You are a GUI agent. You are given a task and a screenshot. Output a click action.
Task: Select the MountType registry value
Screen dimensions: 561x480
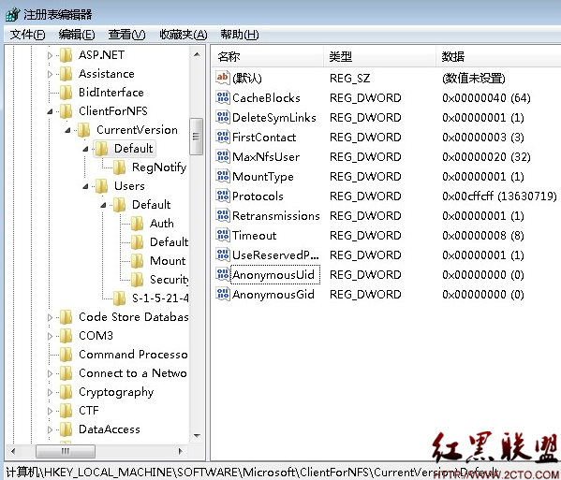point(263,176)
